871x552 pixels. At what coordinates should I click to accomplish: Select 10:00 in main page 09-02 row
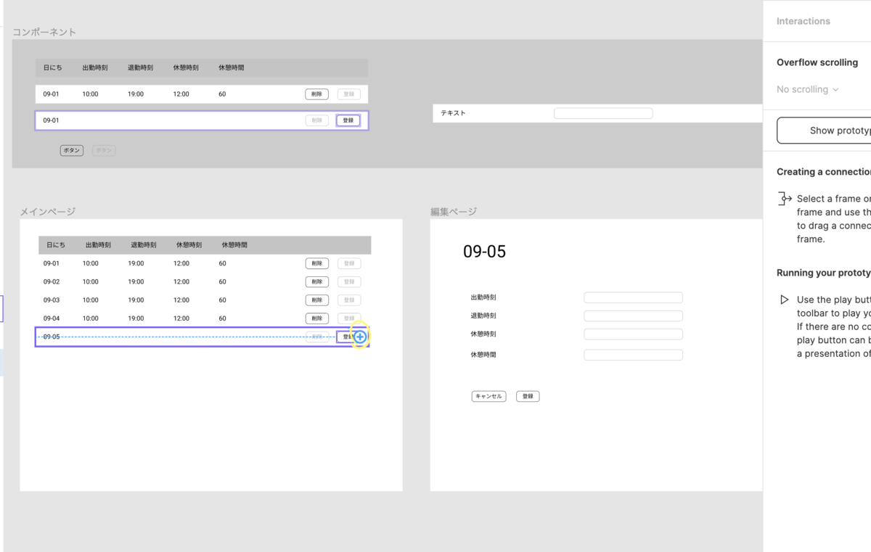click(90, 282)
